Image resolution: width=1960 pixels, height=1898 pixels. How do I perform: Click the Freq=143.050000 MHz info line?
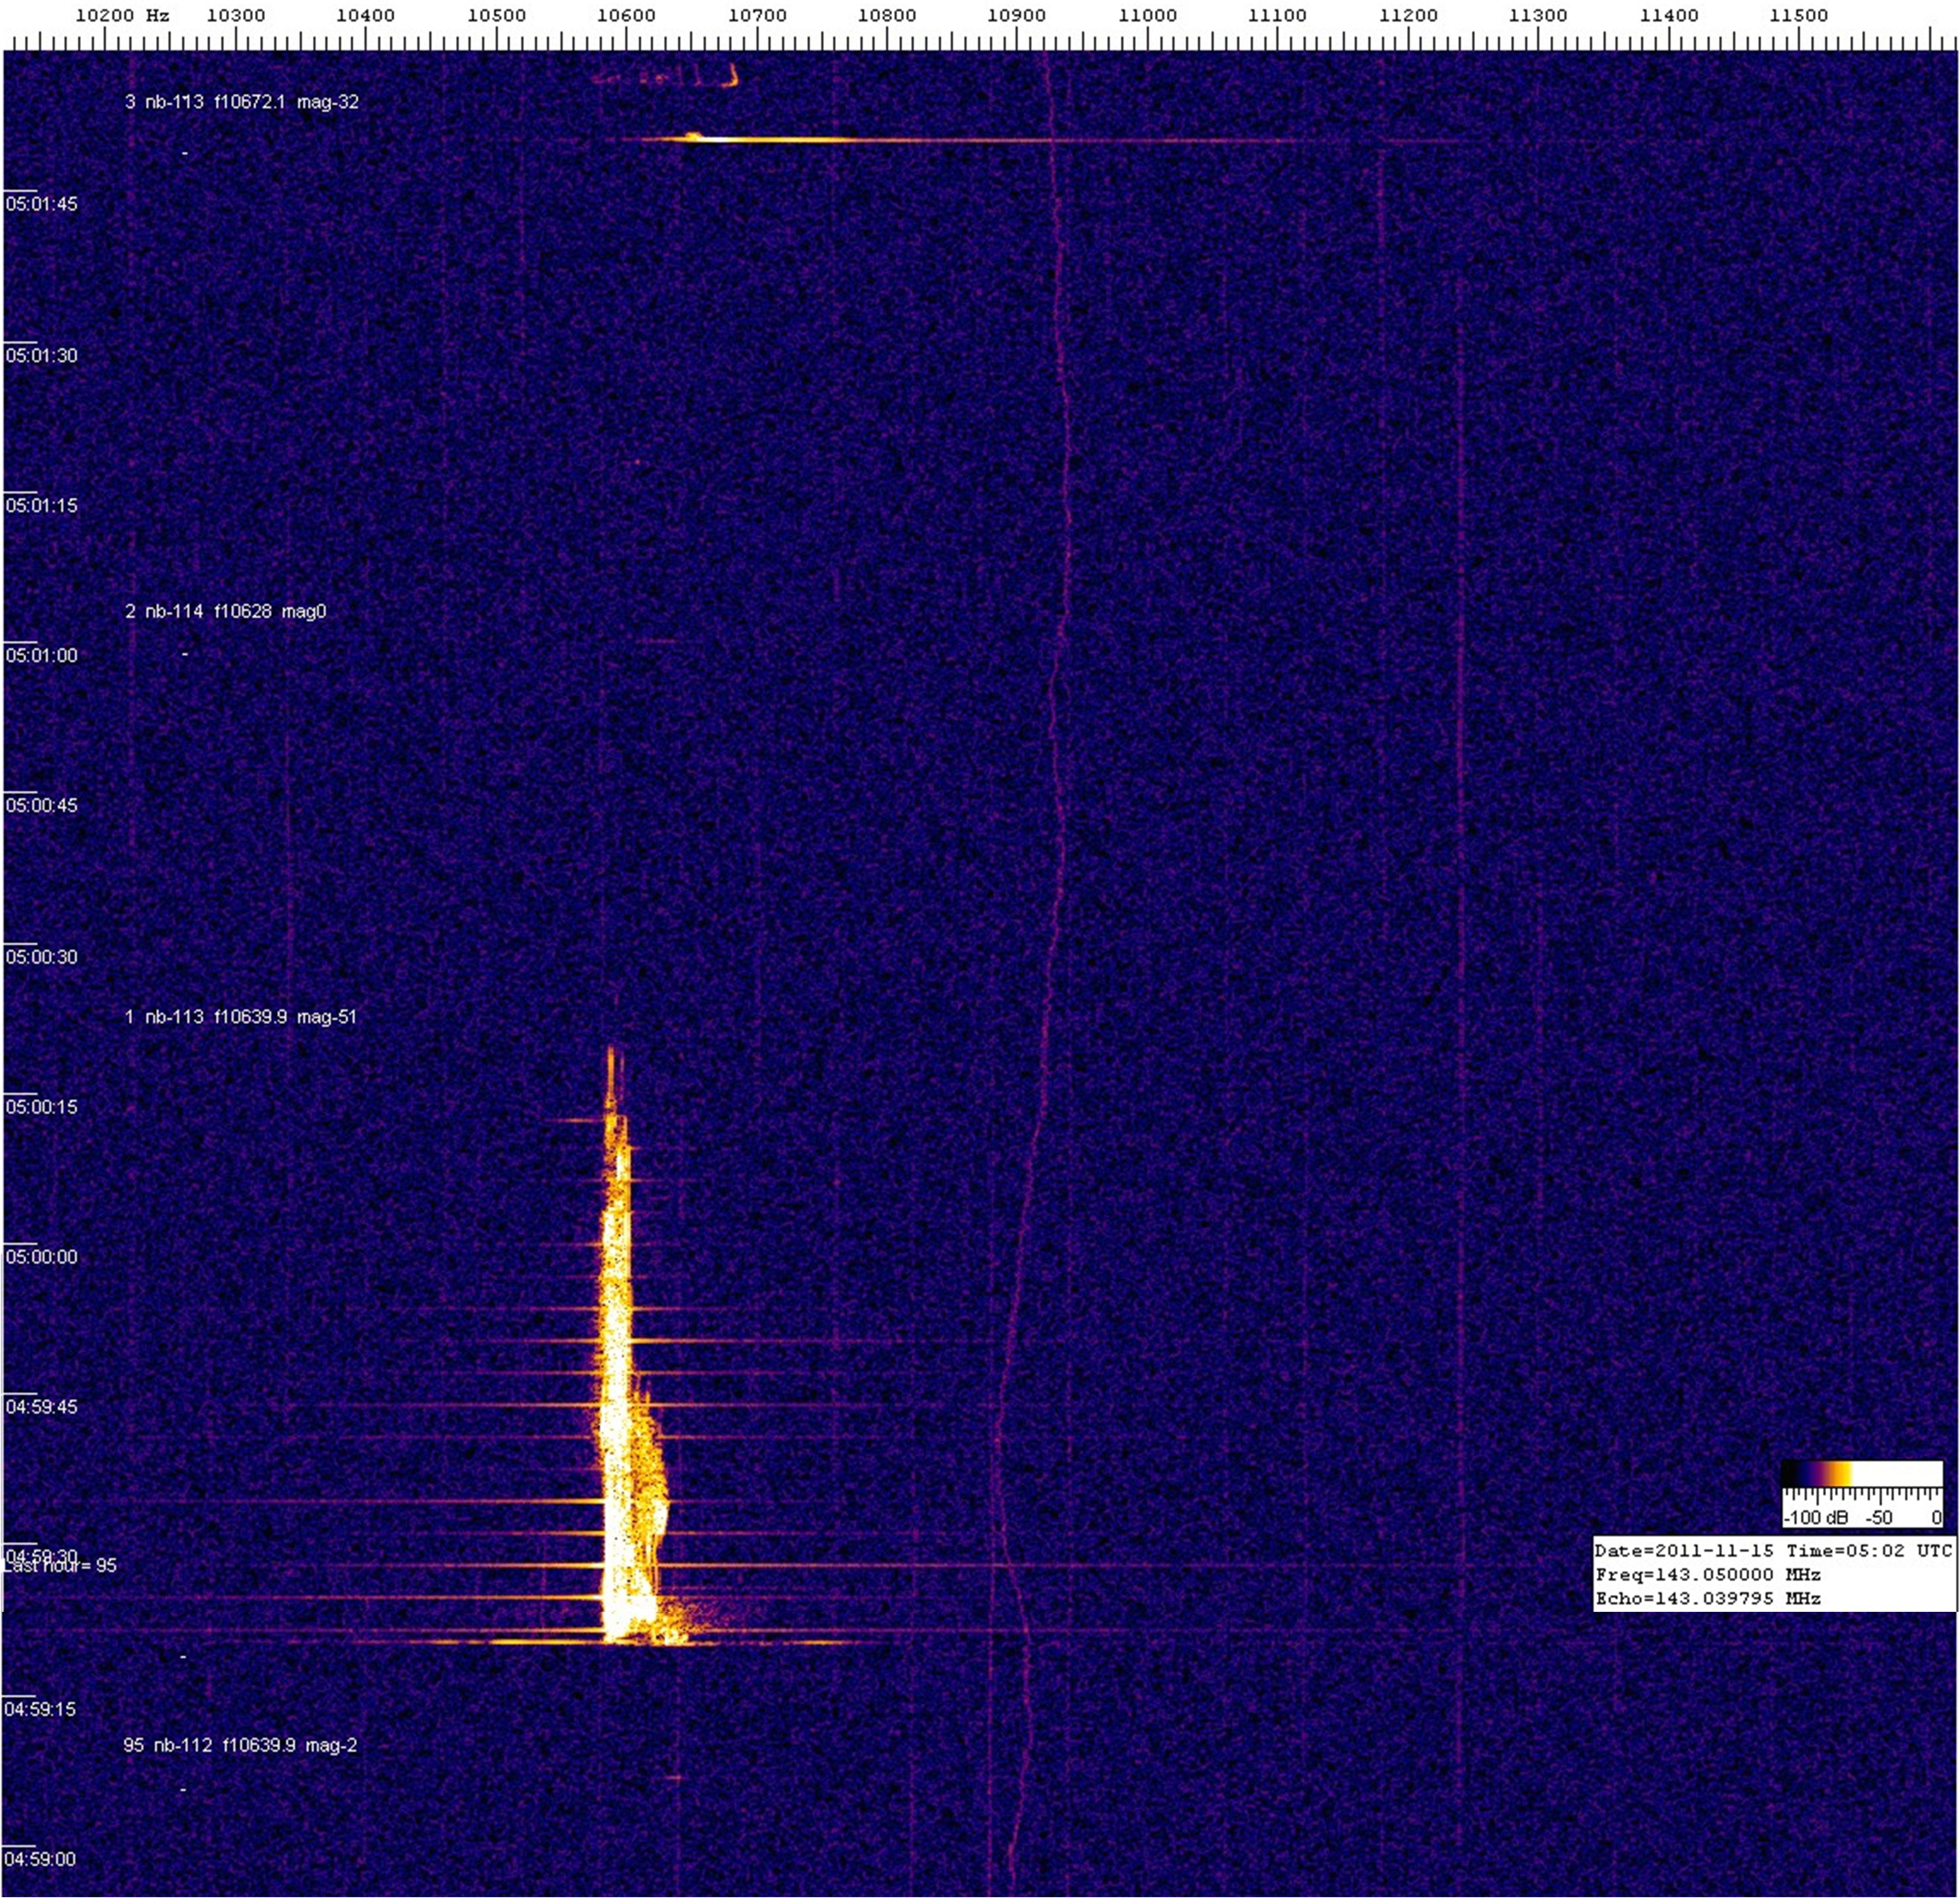1708,1575
